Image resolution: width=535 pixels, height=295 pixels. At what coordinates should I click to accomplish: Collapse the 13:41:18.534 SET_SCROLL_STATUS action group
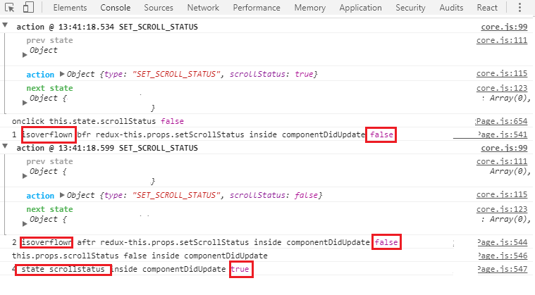coord(5,25)
